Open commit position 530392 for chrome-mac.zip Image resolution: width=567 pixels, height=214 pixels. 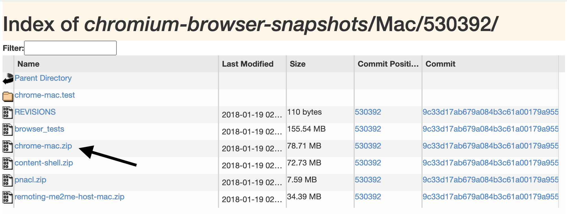click(x=368, y=146)
